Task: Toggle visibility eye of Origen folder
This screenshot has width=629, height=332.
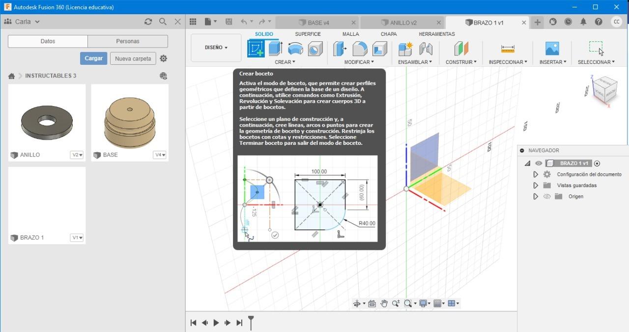Action: 547,196
